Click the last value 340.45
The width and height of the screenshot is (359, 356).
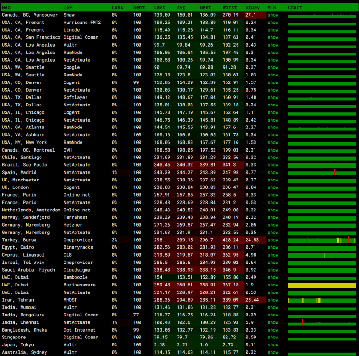click(162, 165)
